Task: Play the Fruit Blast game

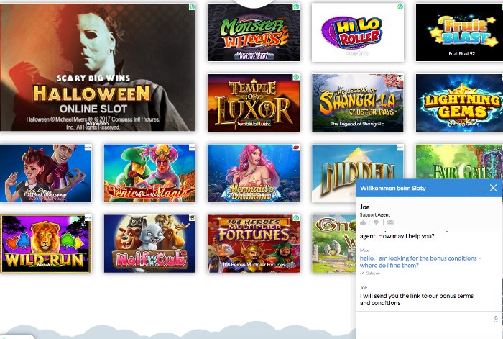Action: click(x=459, y=32)
